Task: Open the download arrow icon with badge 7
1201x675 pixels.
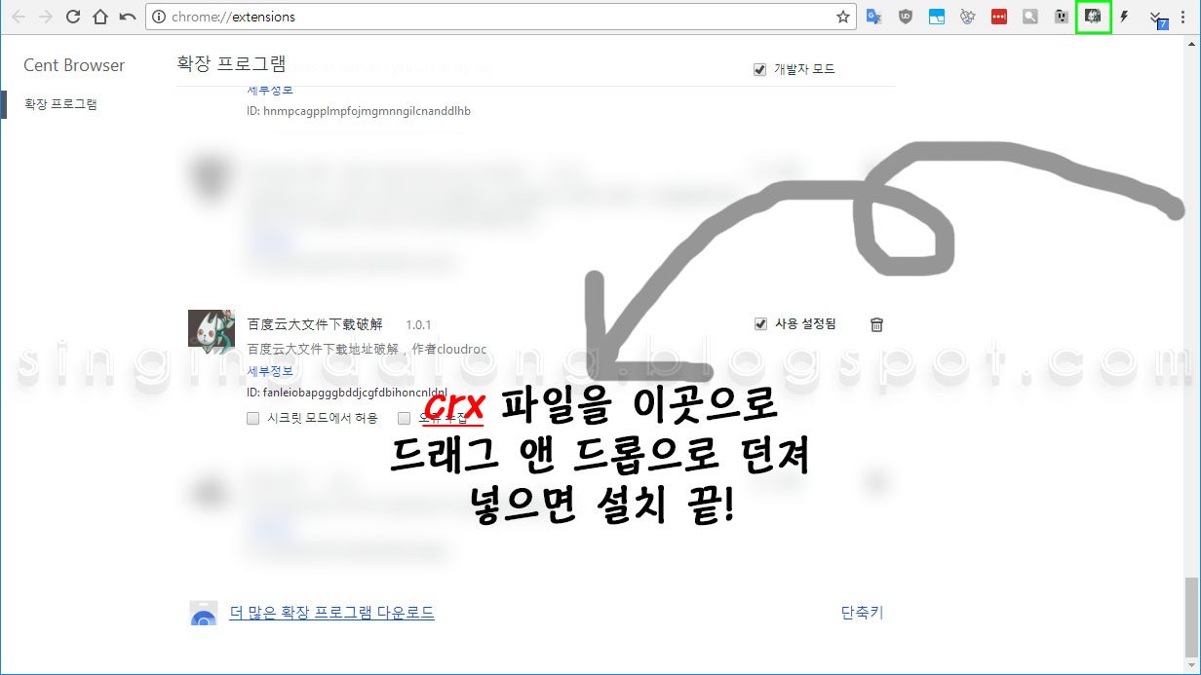Action: (x=1157, y=18)
